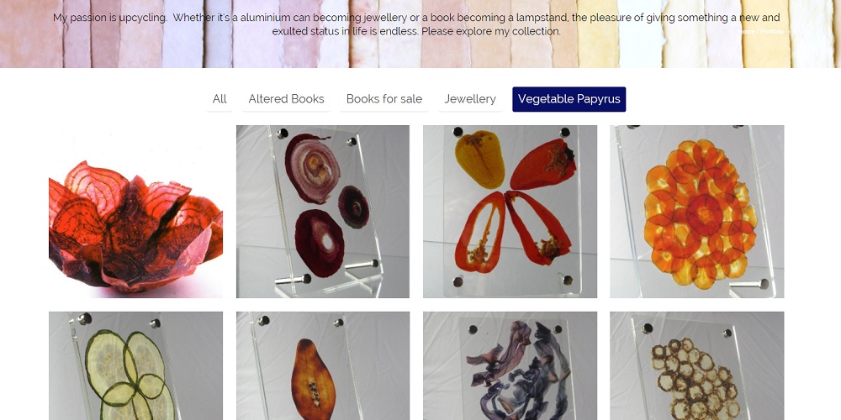Click the large onion slice in frame
Image resolution: width=841 pixels, height=420 pixels.
pyautogui.click(x=312, y=169)
